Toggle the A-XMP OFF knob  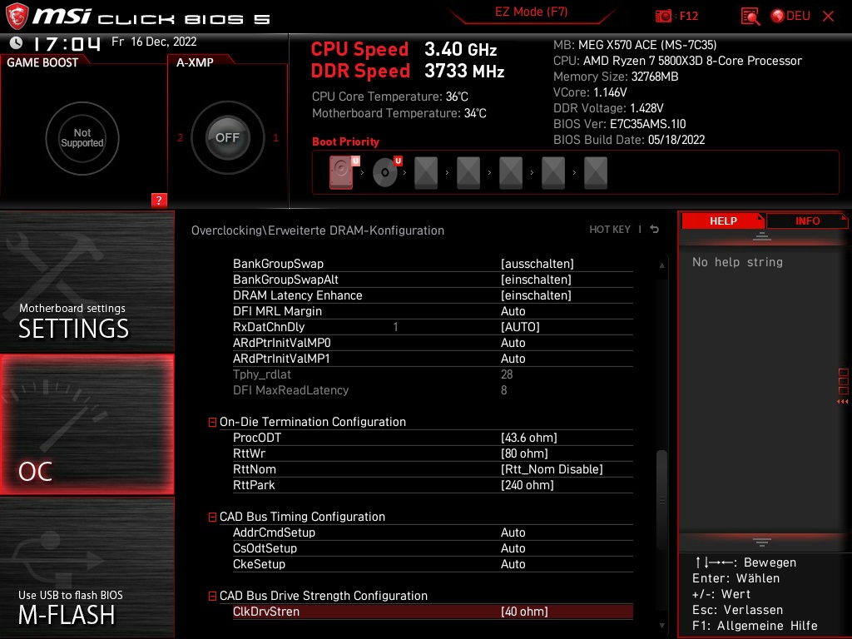click(x=227, y=137)
